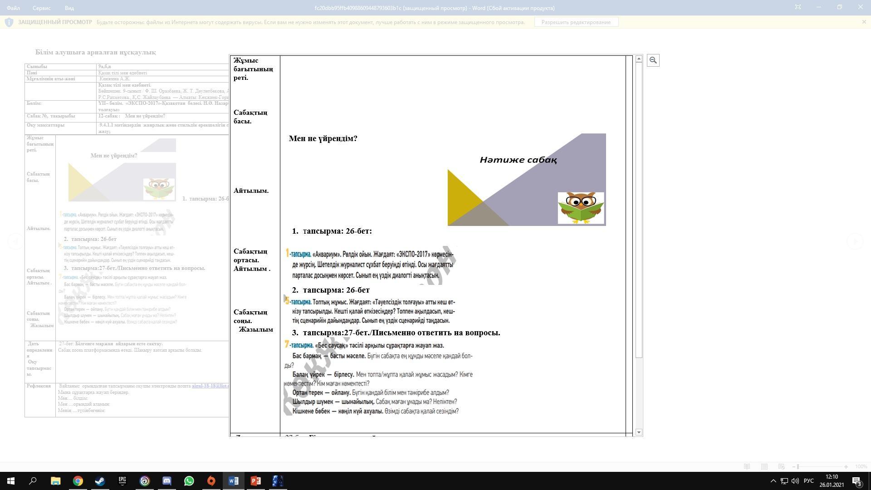Click 'Білім алушыға арналған нұсқаулық' document title
The height and width of the screenshot is (490, 871).
96,52
